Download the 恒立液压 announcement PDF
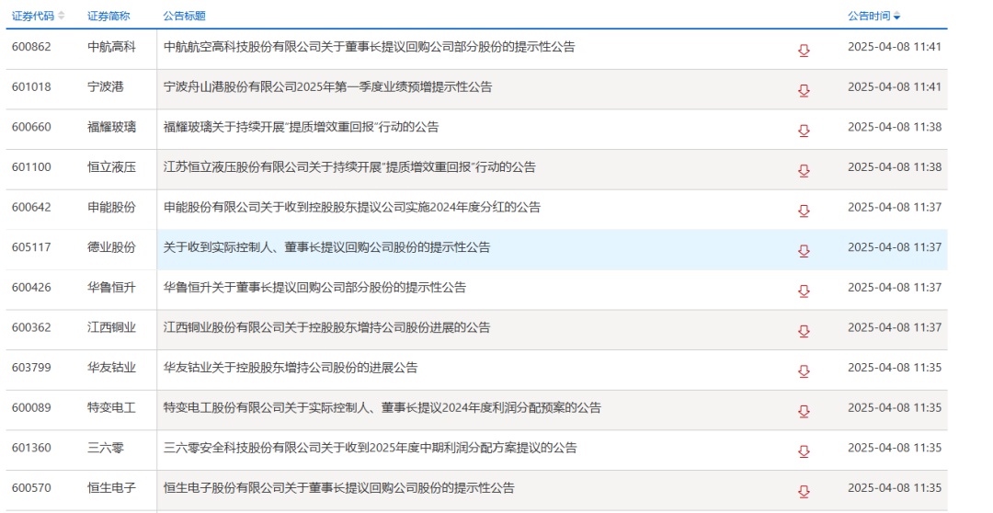Image resolution: width=993 pixels, height=513 pixels. 804,171
